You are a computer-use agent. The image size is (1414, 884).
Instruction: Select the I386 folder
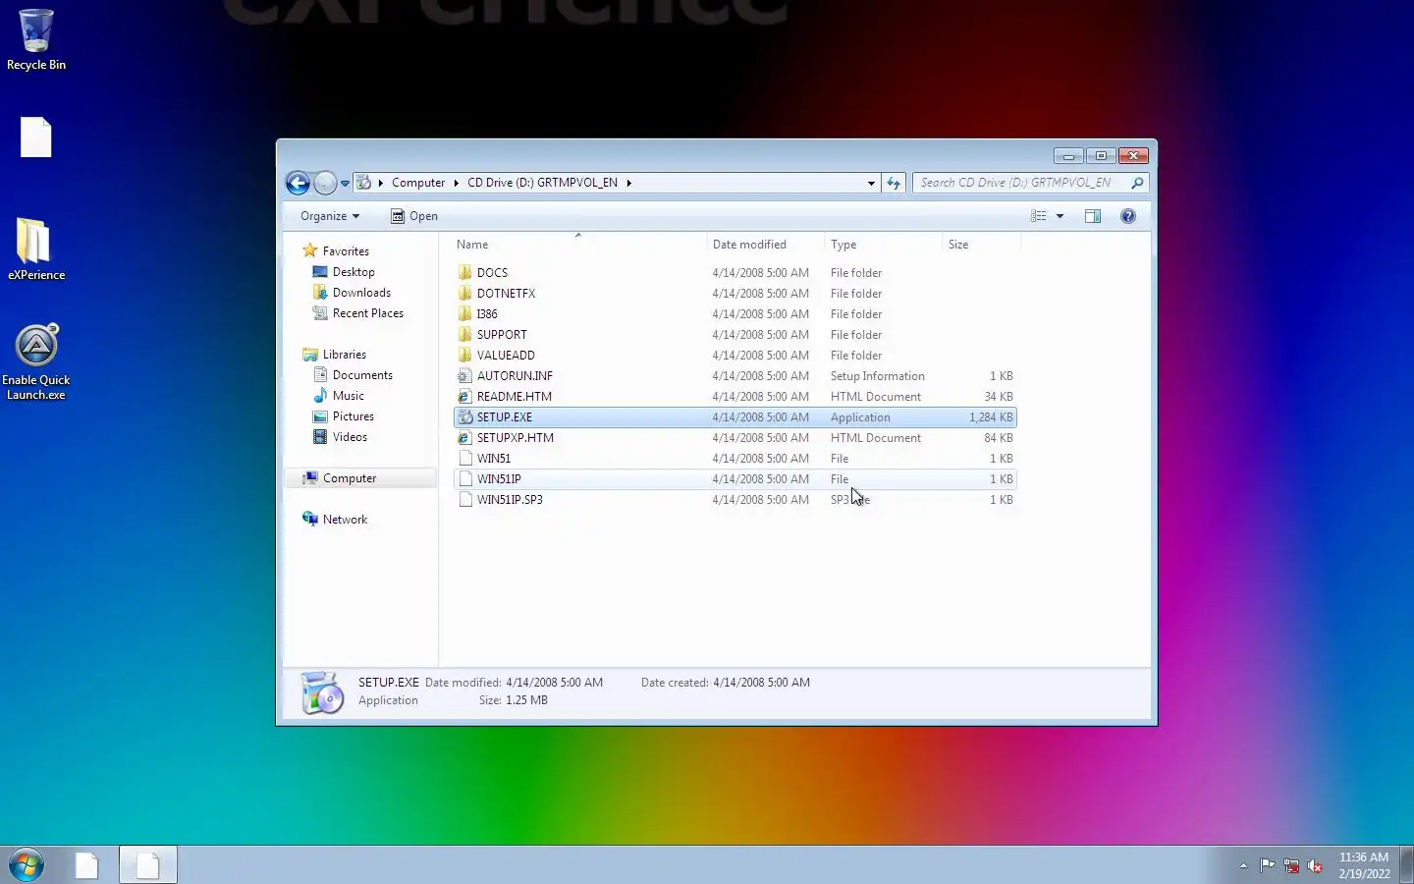coord(734,314)
